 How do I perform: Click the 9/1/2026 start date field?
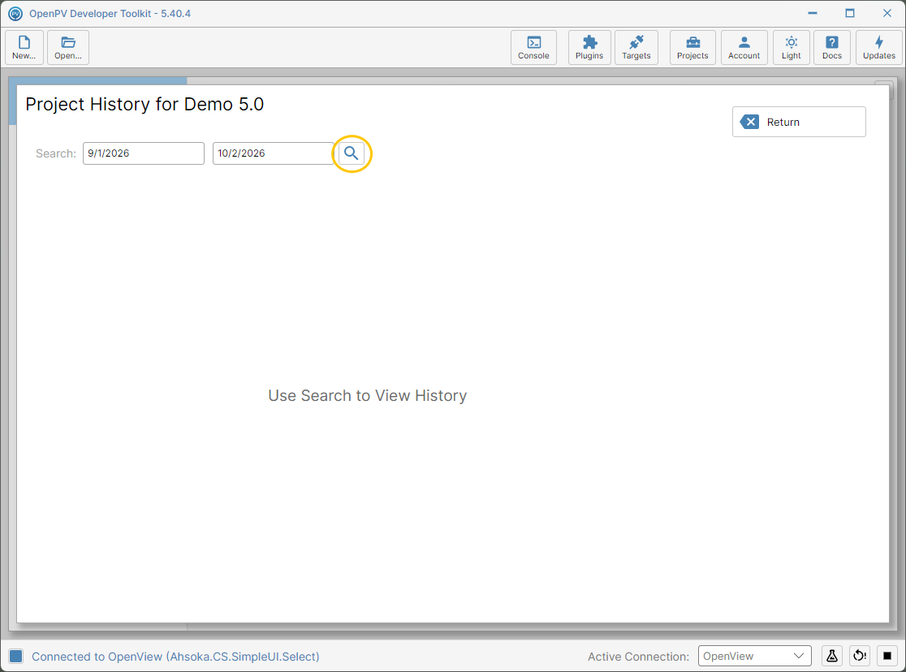(144, 153)
